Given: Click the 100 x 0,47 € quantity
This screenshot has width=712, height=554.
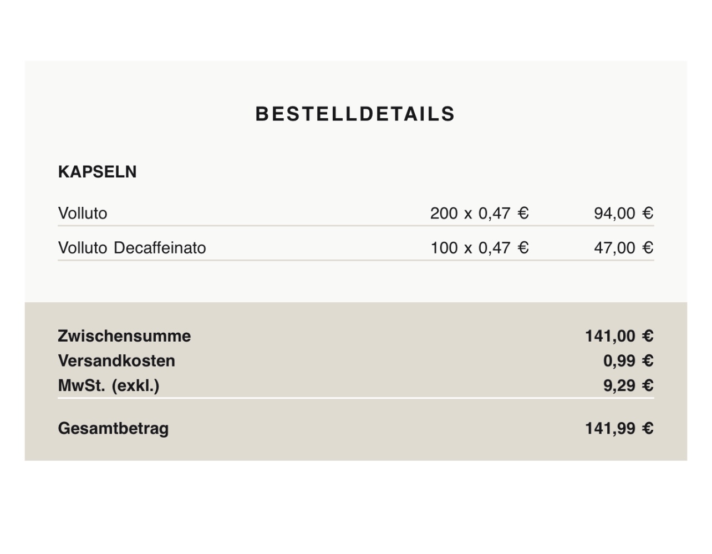Looking at the screenshot, I should tap(479, 248).
